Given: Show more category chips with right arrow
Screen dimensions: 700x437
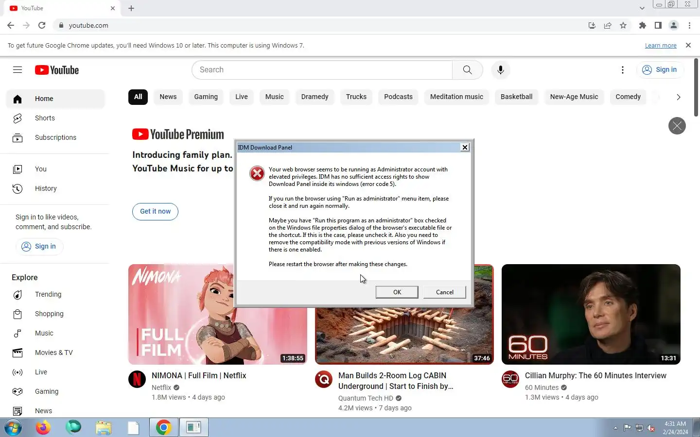Looking at the screenshot, I should click(679, 97).
